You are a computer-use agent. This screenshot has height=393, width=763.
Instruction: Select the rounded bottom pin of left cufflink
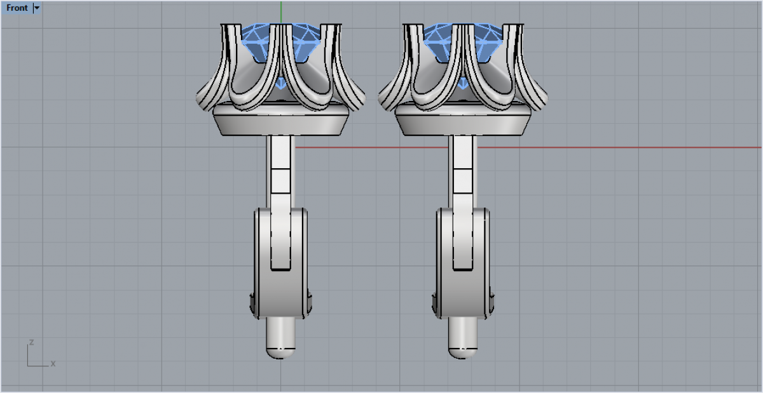tap(281, 339)
